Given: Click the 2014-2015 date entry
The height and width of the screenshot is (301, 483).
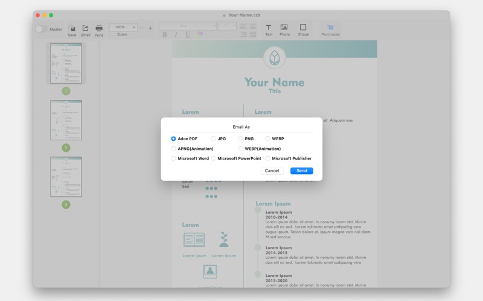Looking at the screenshot, I should click(x=277, y=253).
